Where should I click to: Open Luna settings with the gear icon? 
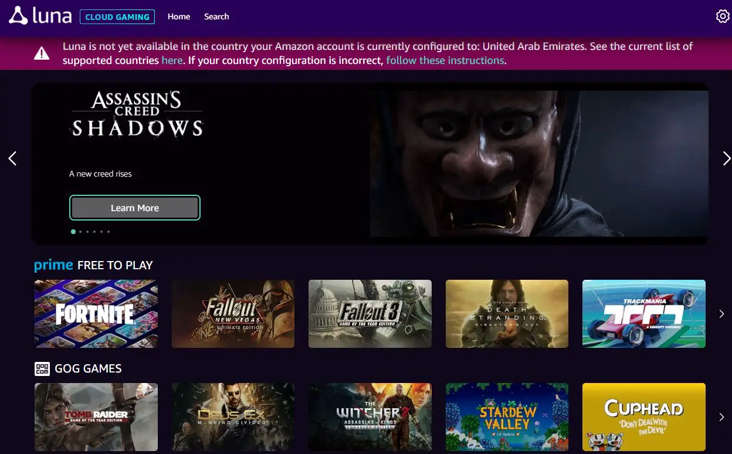722,16
